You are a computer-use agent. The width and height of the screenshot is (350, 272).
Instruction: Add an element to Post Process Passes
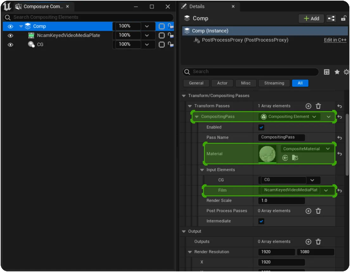(x=308, y=211)
